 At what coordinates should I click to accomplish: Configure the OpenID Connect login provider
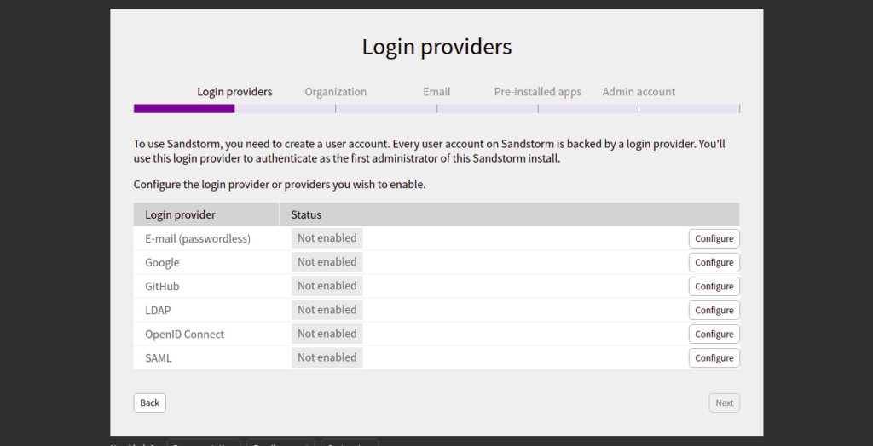coord(714,334)
